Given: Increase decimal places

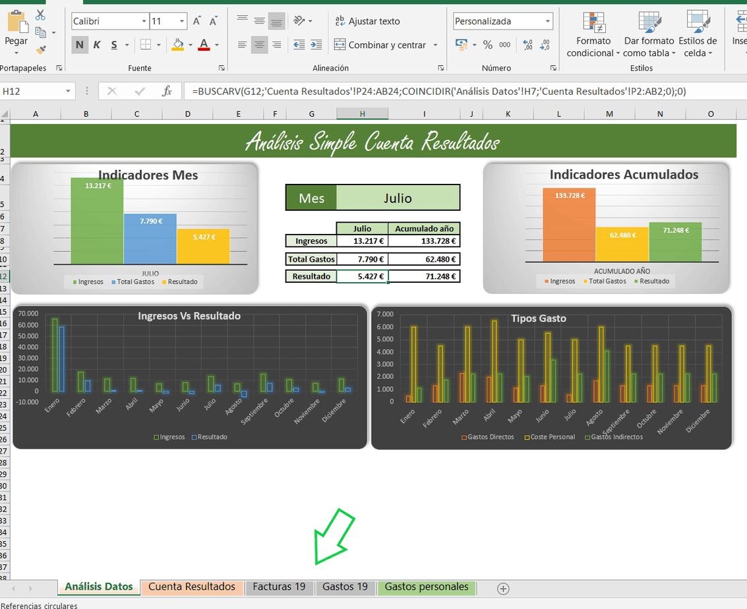Looking at the screenshot, I should 528,45.
